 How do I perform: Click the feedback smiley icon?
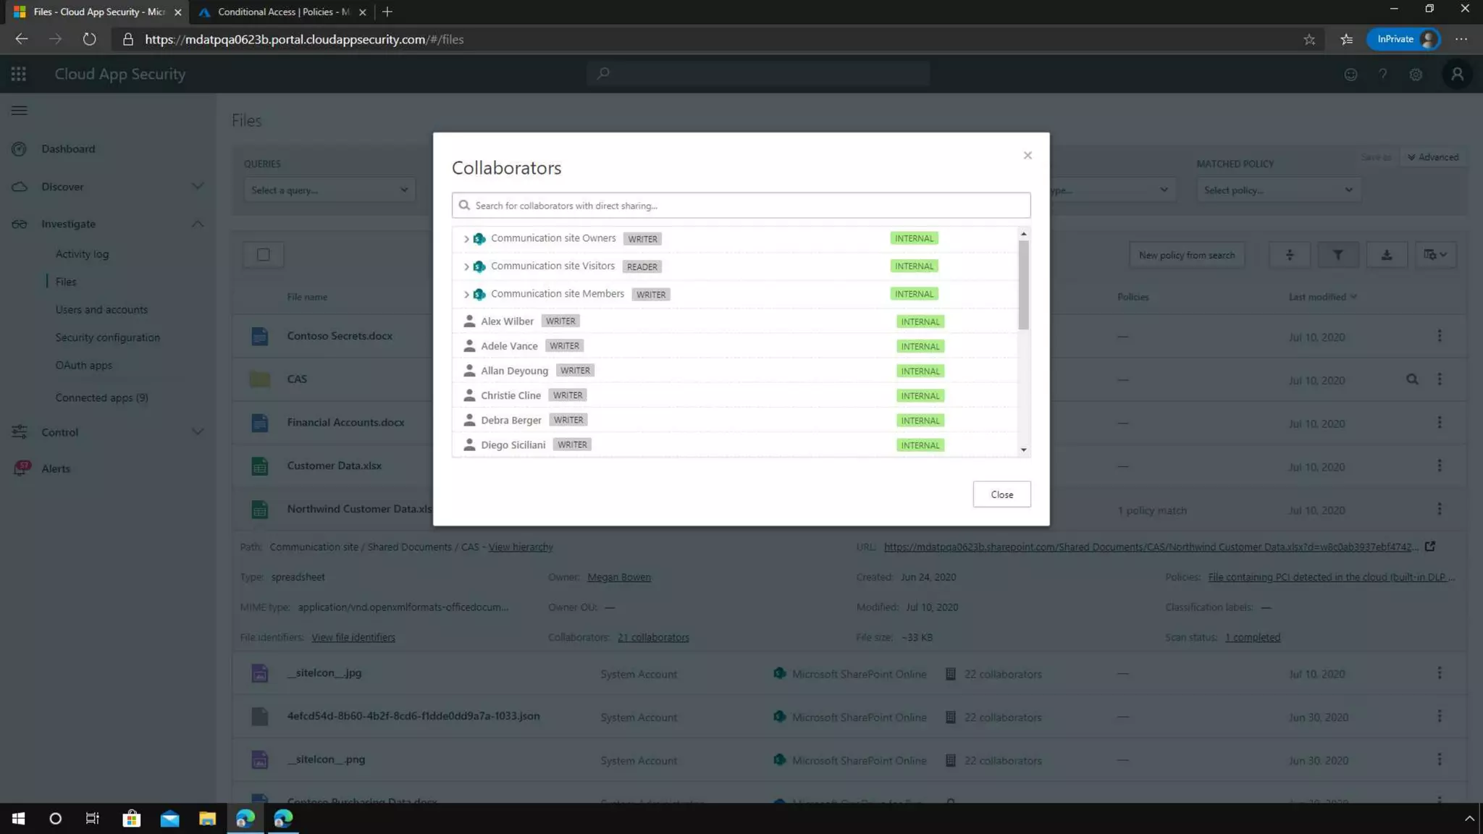(x=1350, y=75)
